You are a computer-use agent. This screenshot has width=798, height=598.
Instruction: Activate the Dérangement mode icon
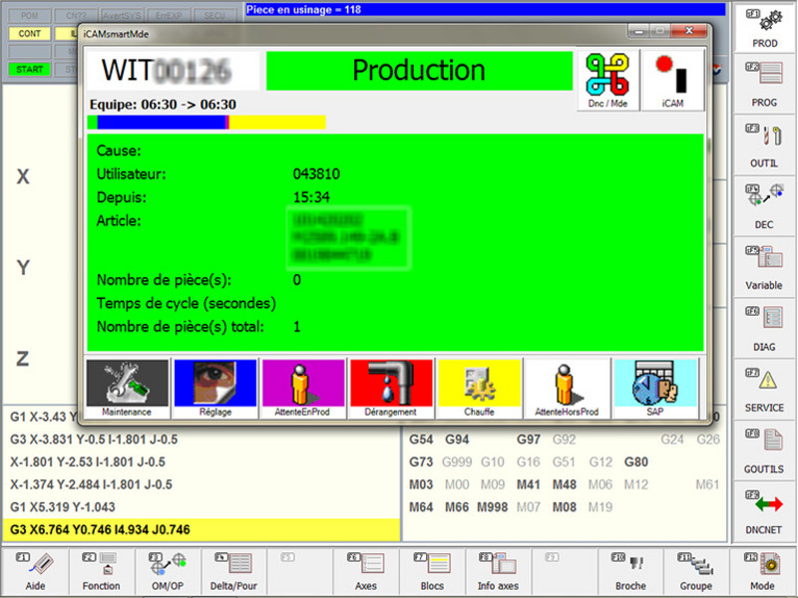(390, 387)
